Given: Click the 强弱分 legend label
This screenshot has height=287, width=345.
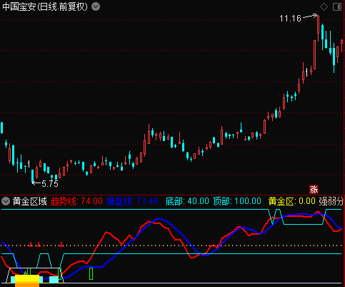Looking at the screenshot, I should [x=331, y=201].
